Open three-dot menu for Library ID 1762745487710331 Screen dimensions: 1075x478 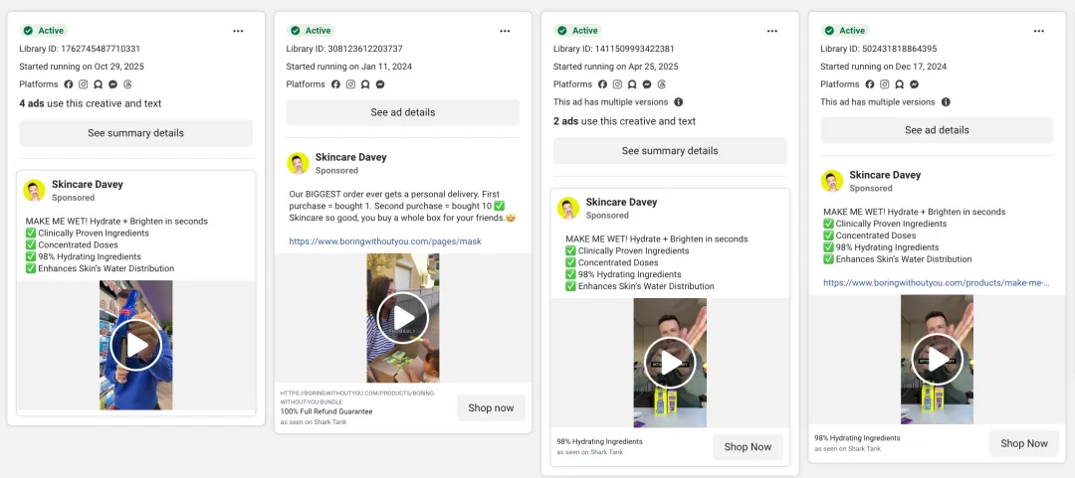[238, 31]
